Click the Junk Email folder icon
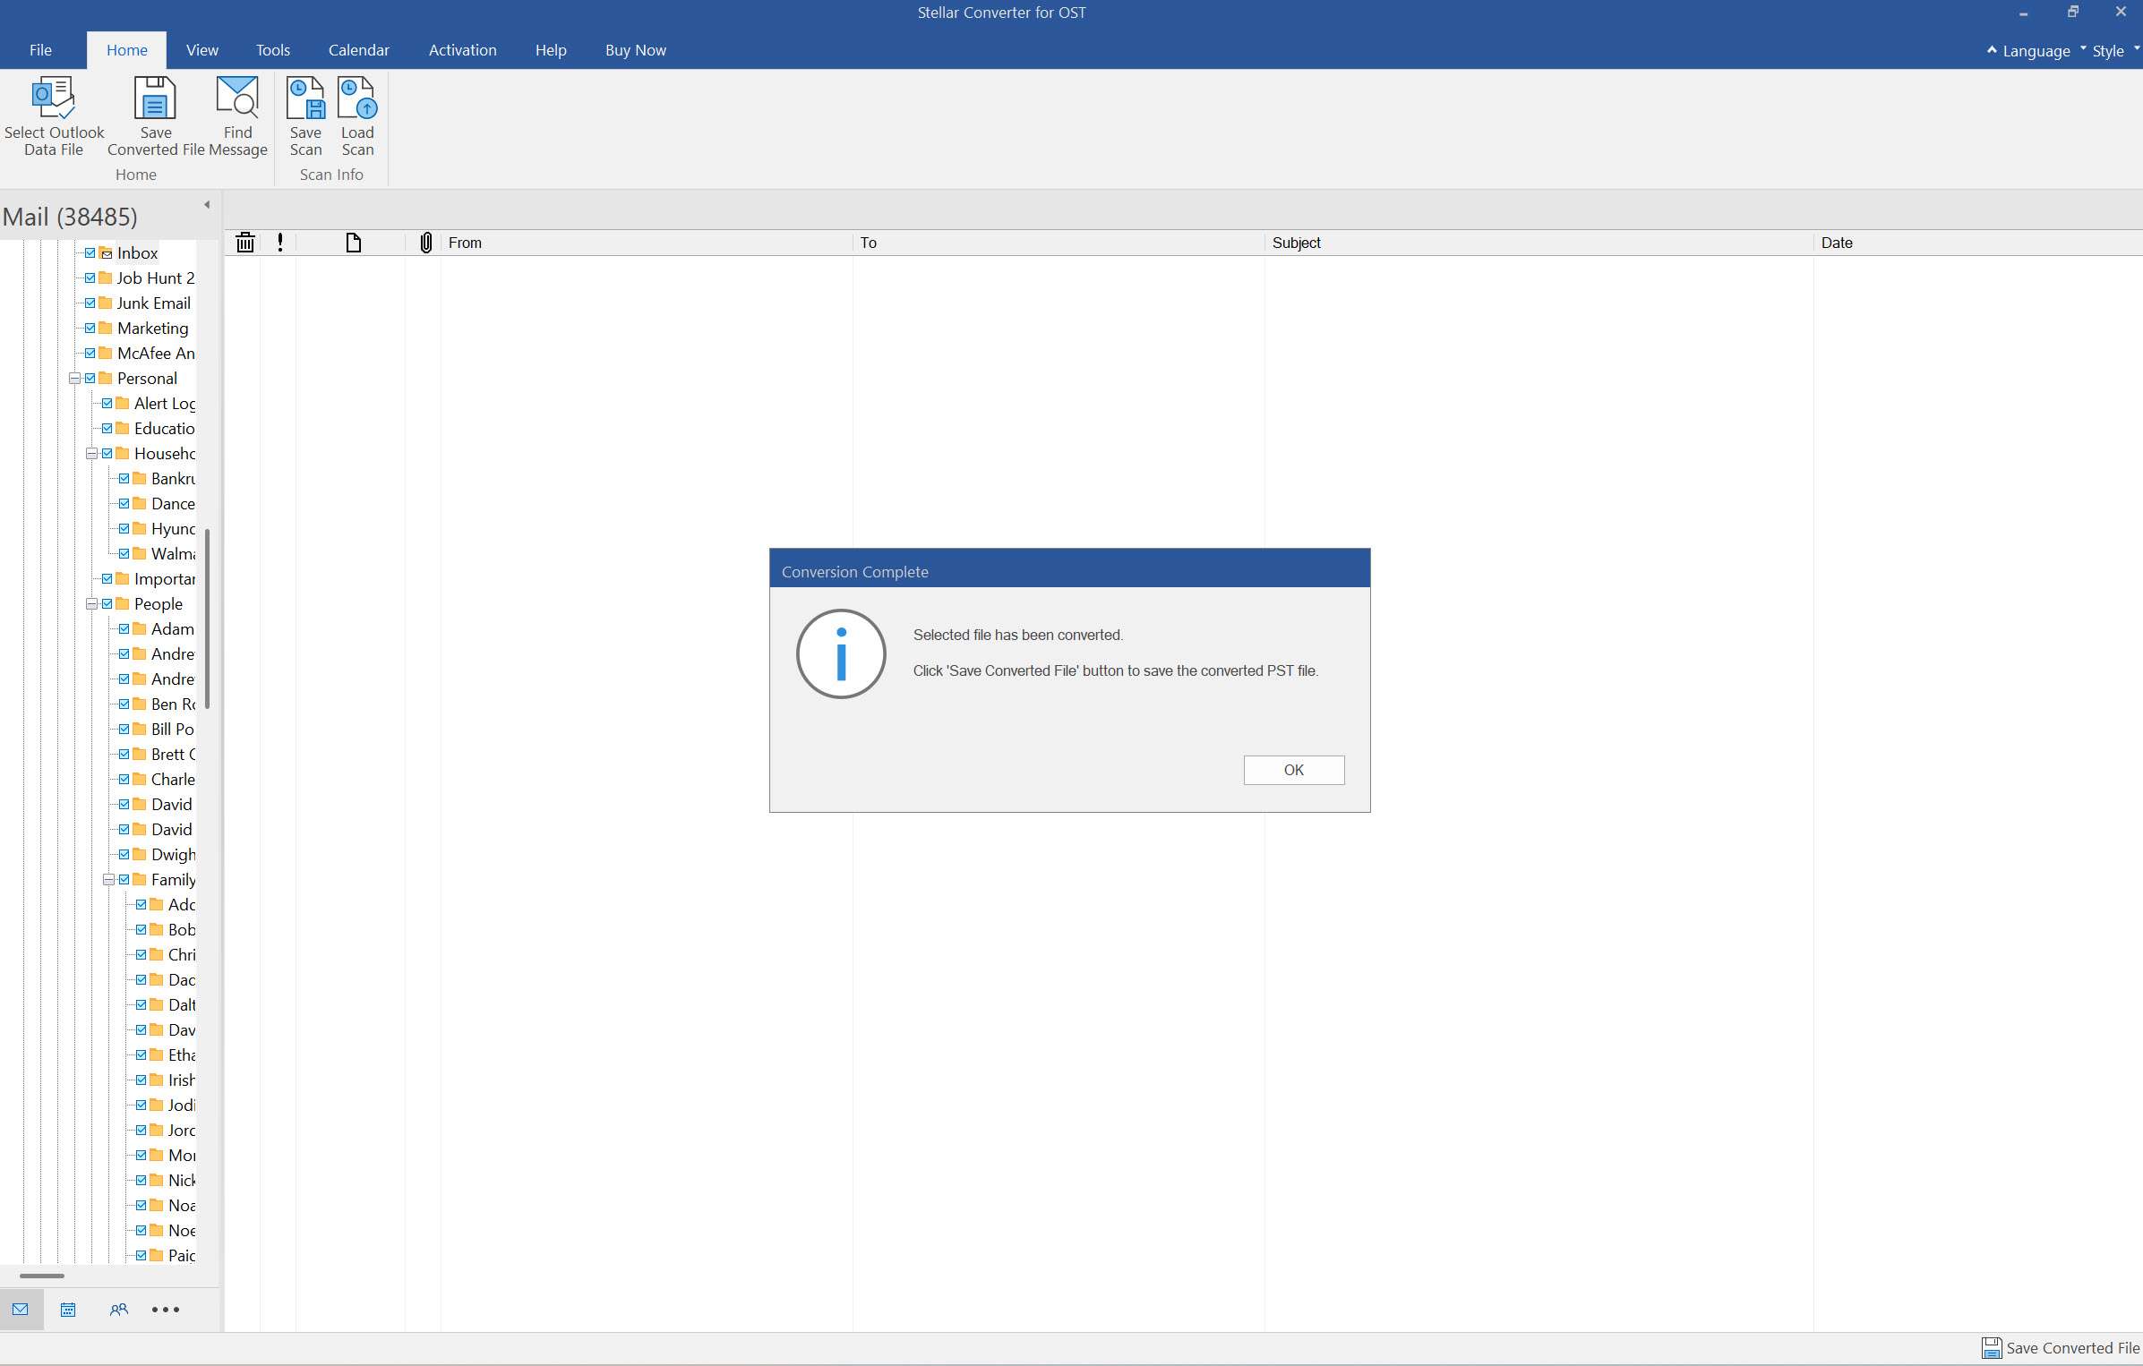 106,303
